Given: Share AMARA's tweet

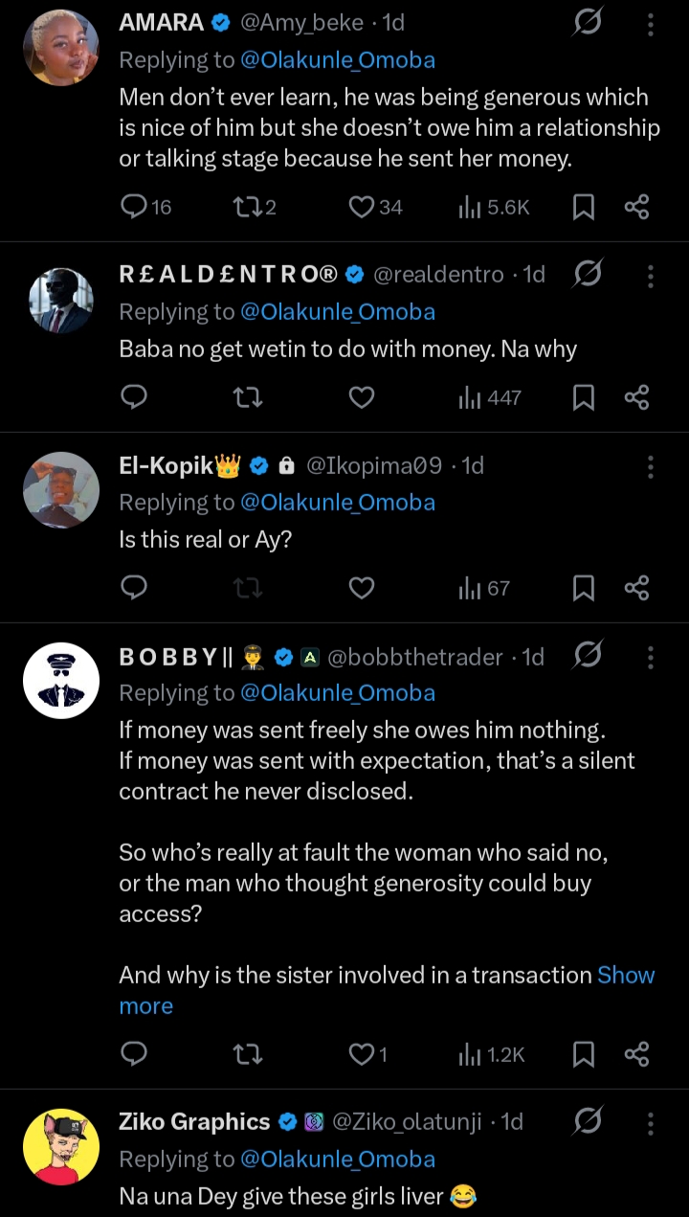Looking at the screenshot, I should [636, 207].
